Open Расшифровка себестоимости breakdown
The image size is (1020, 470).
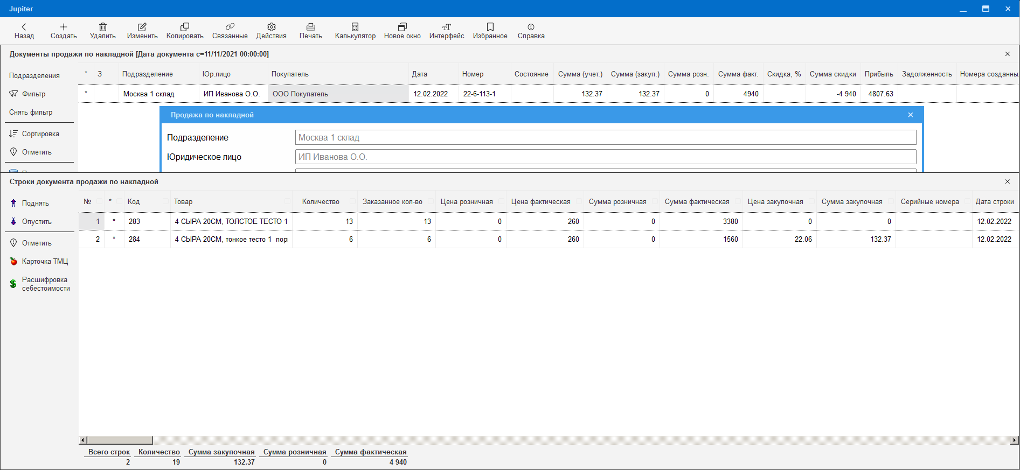[x=40, y=284]
